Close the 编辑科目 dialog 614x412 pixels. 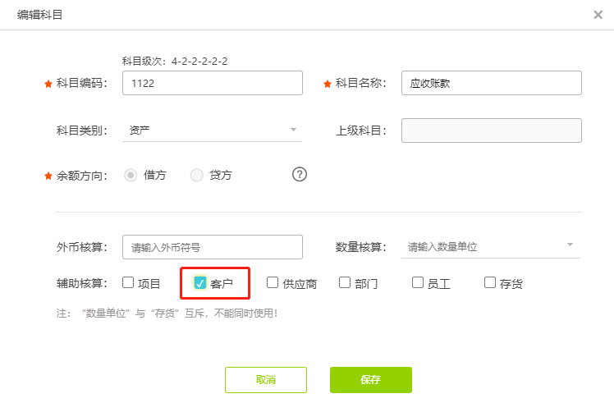point(598,15)
